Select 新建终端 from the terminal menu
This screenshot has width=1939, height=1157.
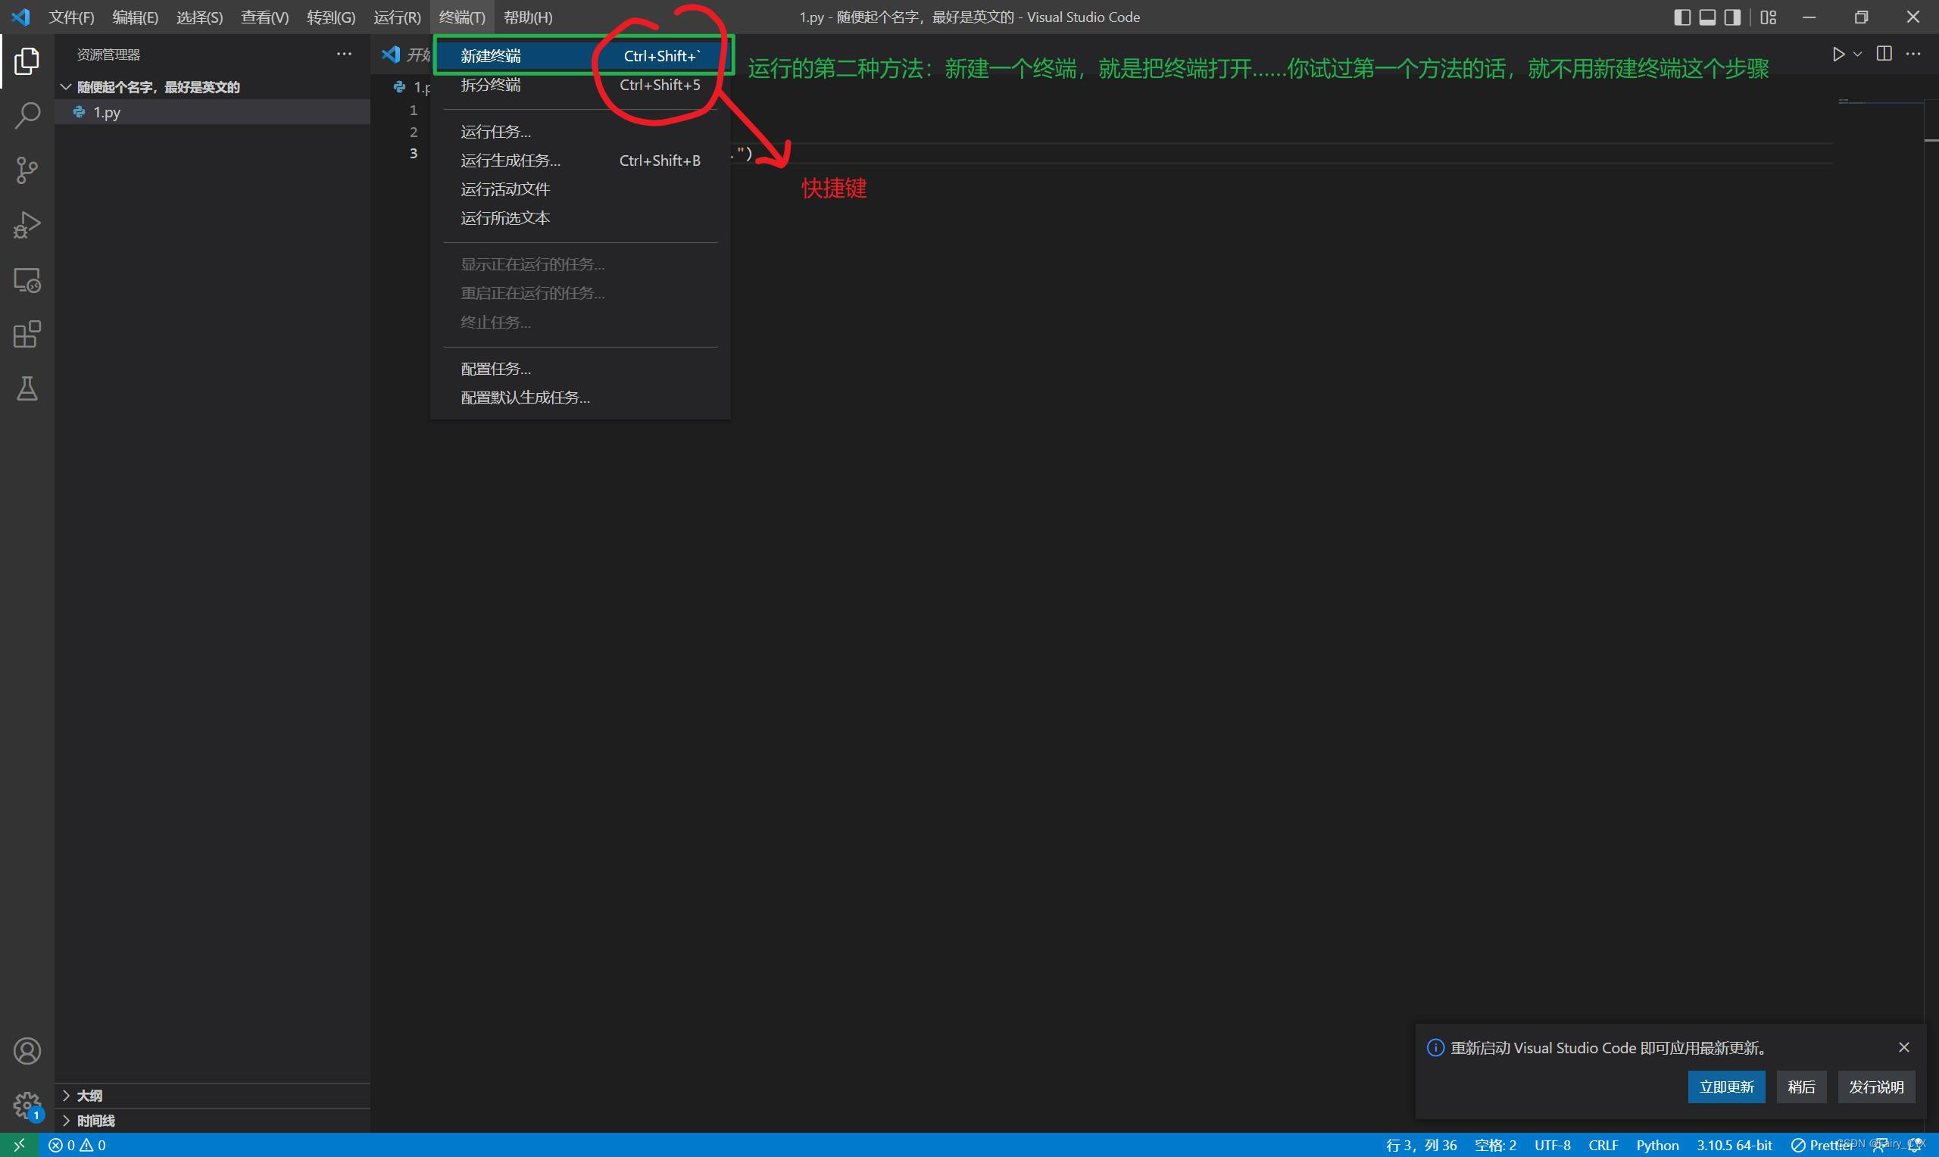click(x=490, y=55)
